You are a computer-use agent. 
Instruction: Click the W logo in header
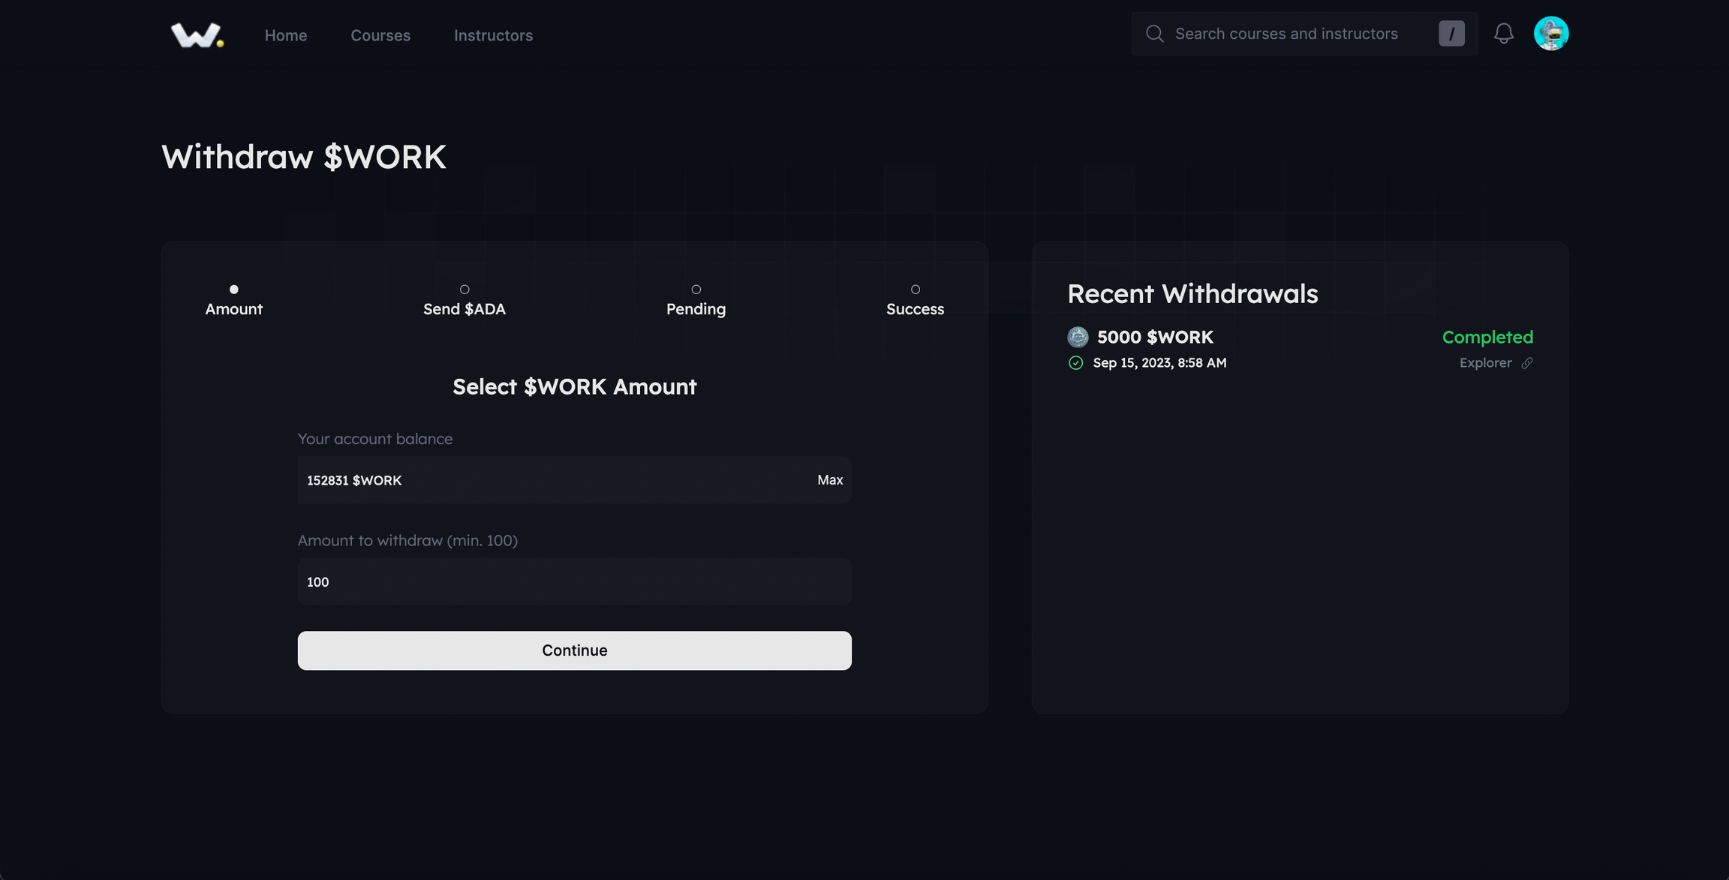click(x=197, y=35)
